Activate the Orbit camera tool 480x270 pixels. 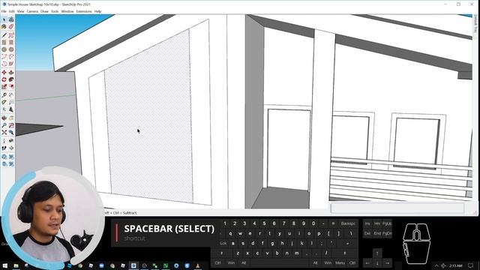[x=4, y=118]
